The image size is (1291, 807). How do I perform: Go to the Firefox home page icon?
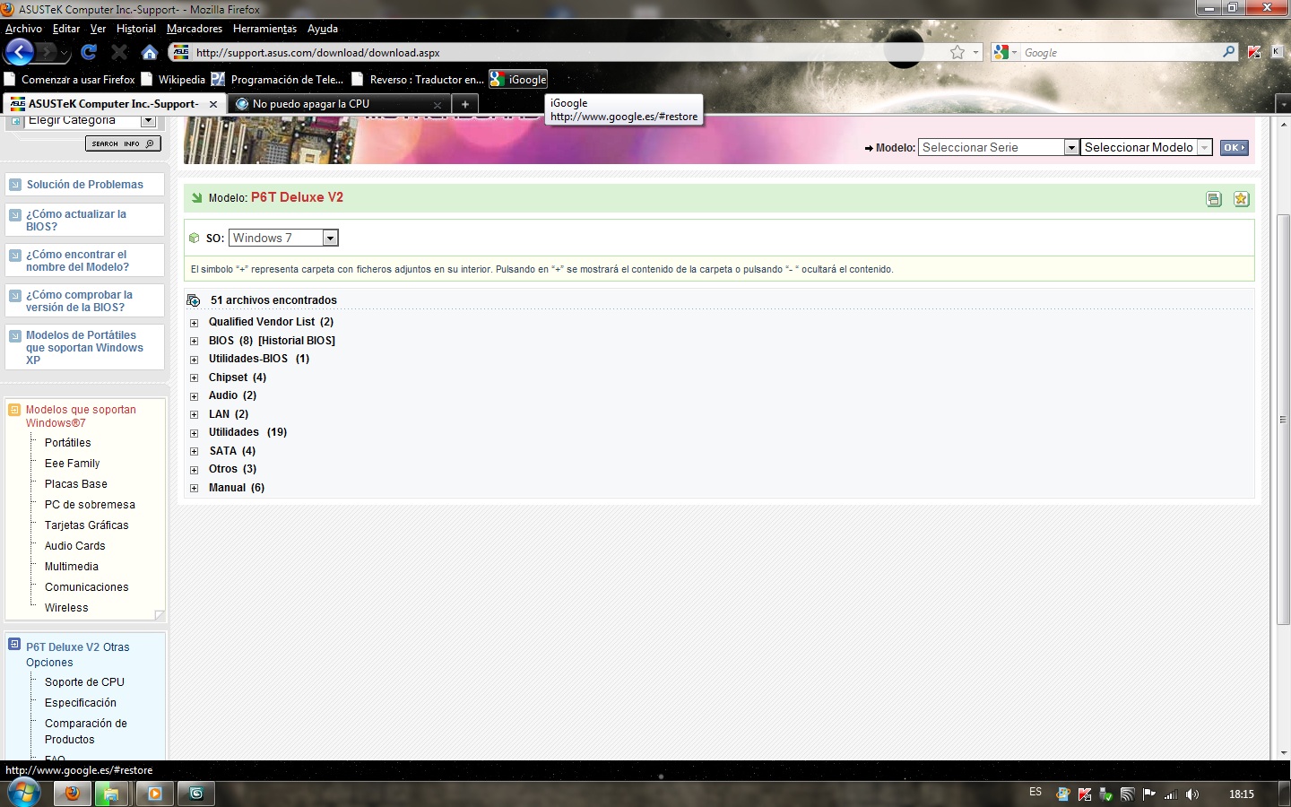150,52
